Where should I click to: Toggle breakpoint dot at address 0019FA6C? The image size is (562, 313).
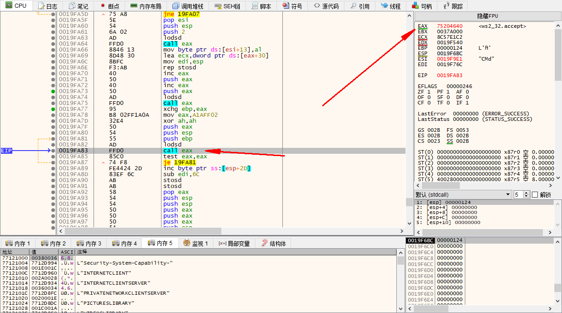[x=53, y=62]
